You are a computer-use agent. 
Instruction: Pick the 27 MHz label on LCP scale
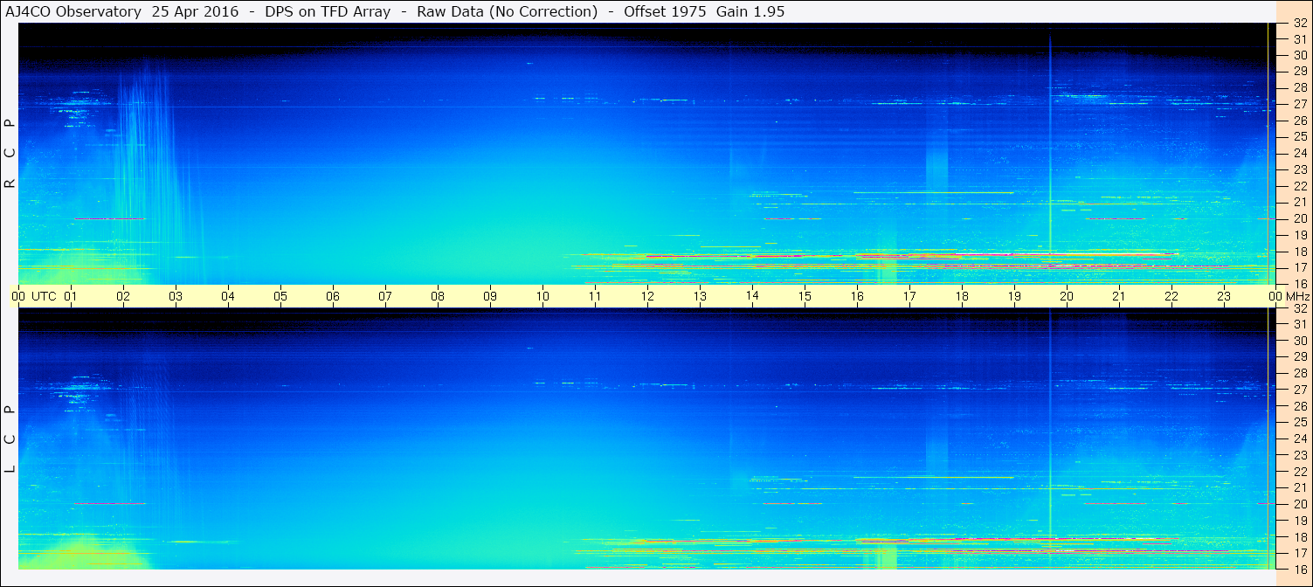click(x=1299, y=390)
